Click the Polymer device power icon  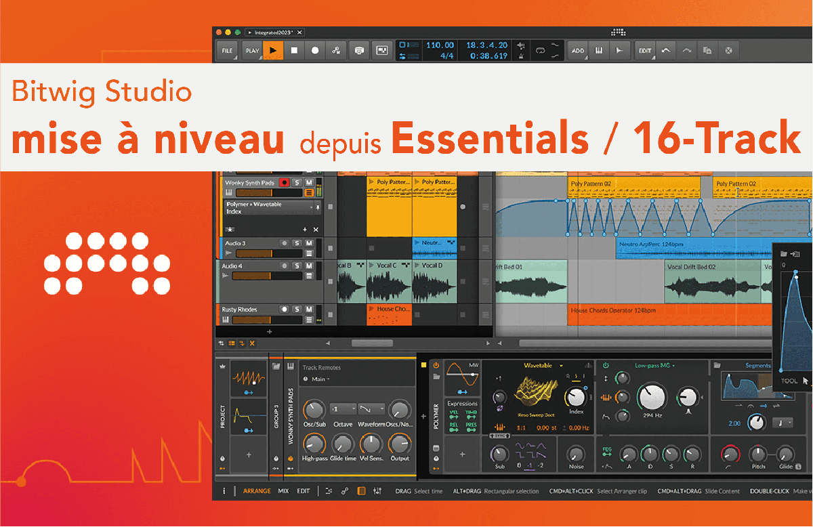[x=436, y=366]
